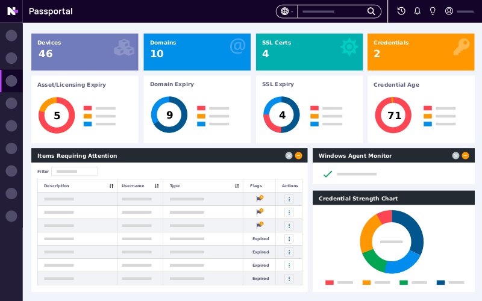Click green segment of Credential Strength donut
The image size is (482, 301).
pyautogui.click(x=375, y=260)
